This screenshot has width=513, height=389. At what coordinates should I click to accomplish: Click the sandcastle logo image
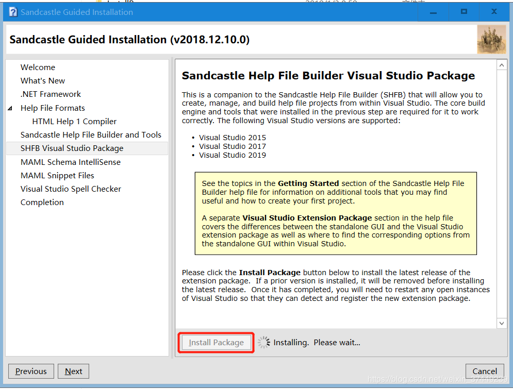click(x=491, y=39)
